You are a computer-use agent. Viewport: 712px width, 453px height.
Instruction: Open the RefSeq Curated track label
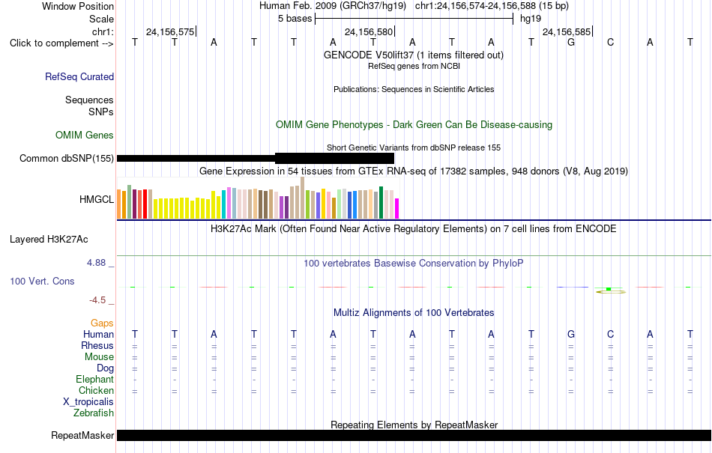click(79, 76)
